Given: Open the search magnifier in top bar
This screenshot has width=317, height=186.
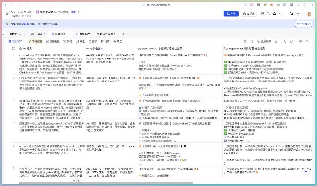Looking at the screenshot, I should pos(292,13).
